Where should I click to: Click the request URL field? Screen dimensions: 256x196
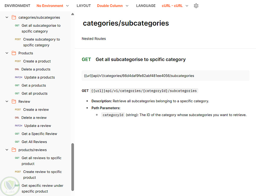(165, 76)
